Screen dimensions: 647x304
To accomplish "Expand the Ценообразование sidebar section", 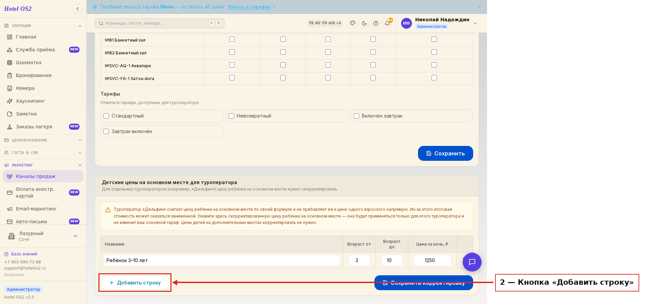I will 43,140.
